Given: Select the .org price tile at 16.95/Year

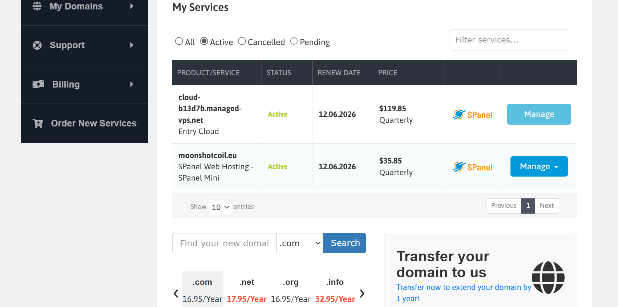Looking at the screenshot, I should [291, 290].
